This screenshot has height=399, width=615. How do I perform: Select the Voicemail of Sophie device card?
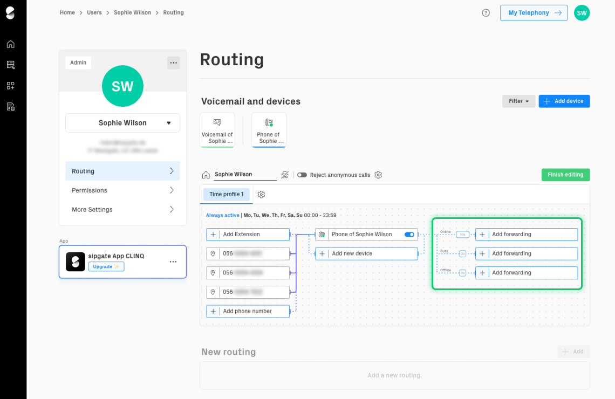(x=217, y=130)
